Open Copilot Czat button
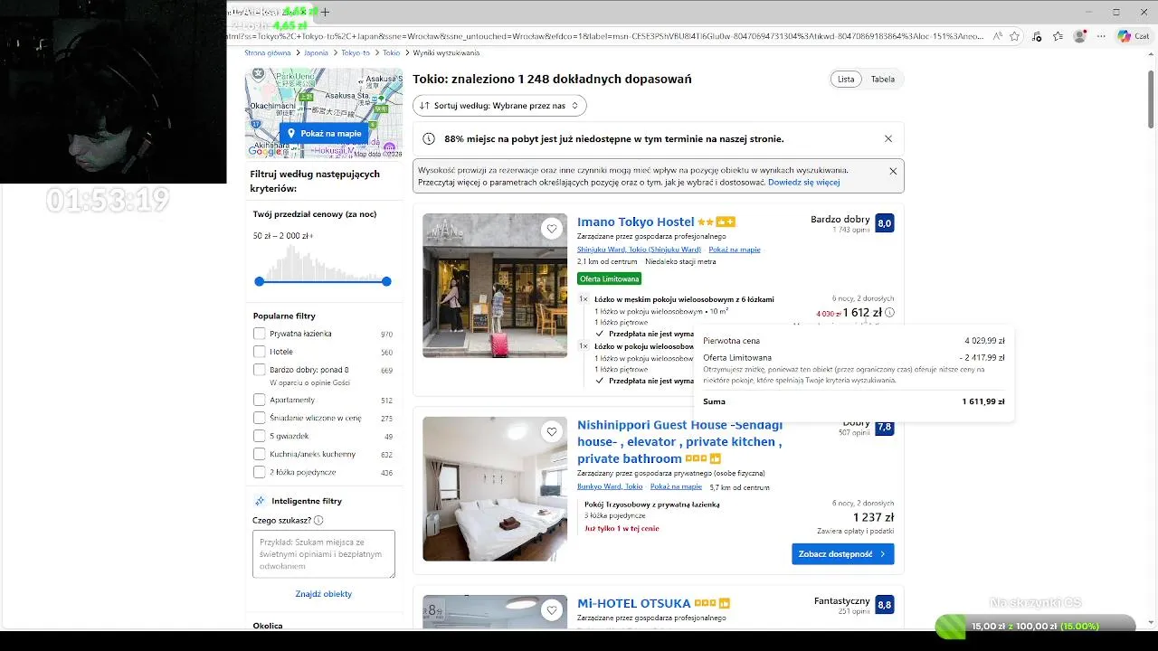This screenshot has width=1158, height=651. click(x=1134, y=36)
